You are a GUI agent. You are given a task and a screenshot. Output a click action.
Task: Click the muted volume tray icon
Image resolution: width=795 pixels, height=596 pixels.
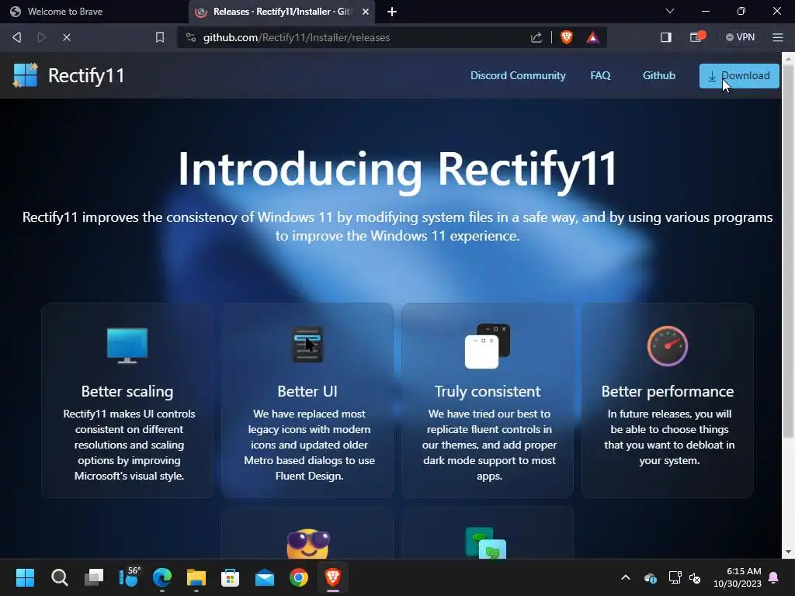click(695, 577)
